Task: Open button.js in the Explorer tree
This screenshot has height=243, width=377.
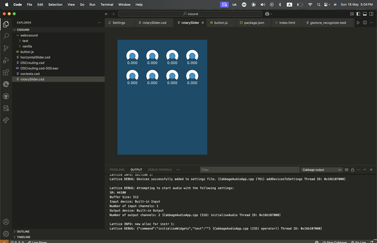Action: pyautogui.click(x=58, y=52)
